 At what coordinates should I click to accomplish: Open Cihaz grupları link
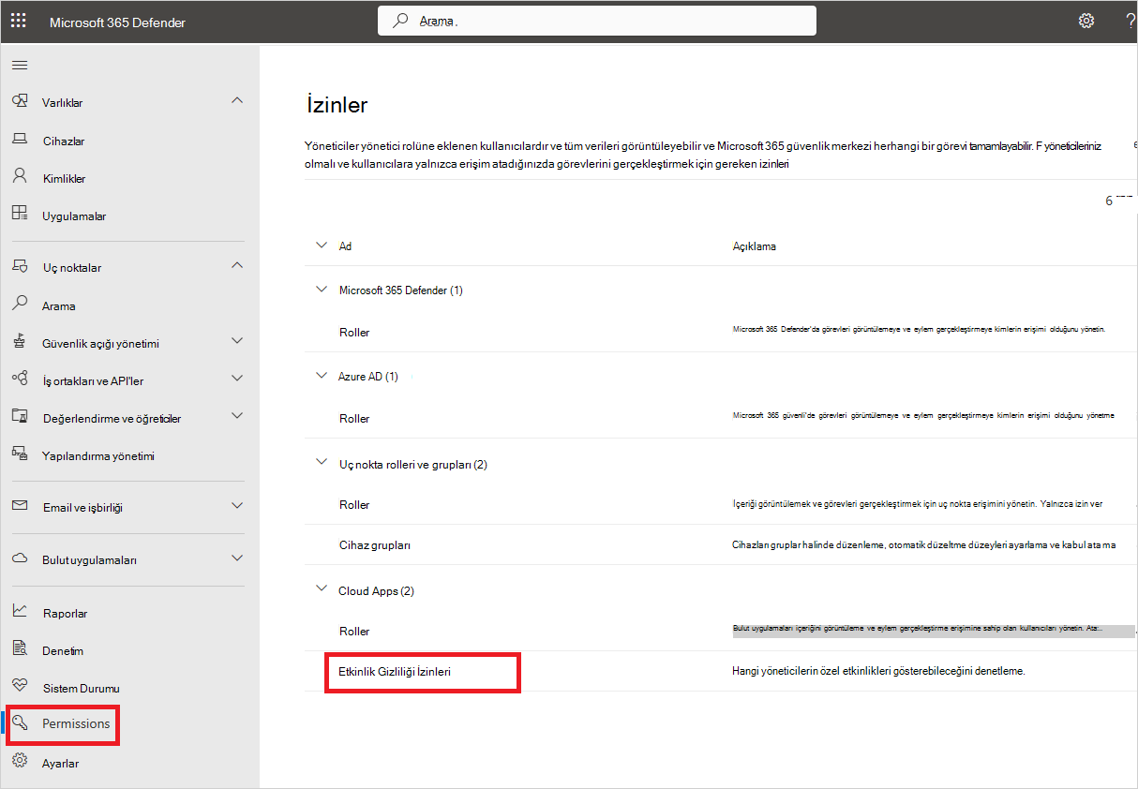pos(375,544)
